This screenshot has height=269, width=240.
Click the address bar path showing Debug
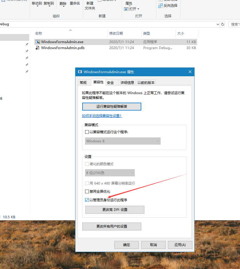pos(5,24)
